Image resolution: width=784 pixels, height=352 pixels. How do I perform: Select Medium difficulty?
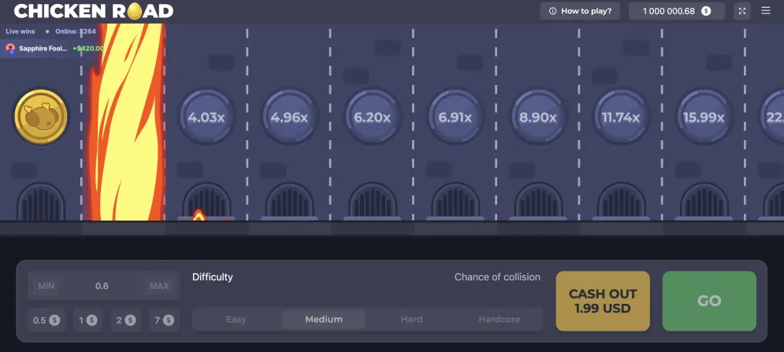324,320
